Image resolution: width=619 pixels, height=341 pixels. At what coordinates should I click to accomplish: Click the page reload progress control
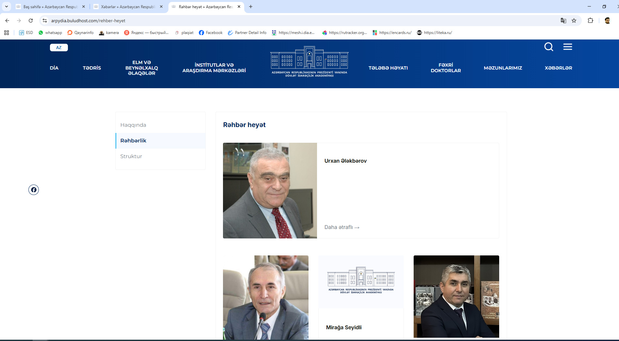point(31,20)
